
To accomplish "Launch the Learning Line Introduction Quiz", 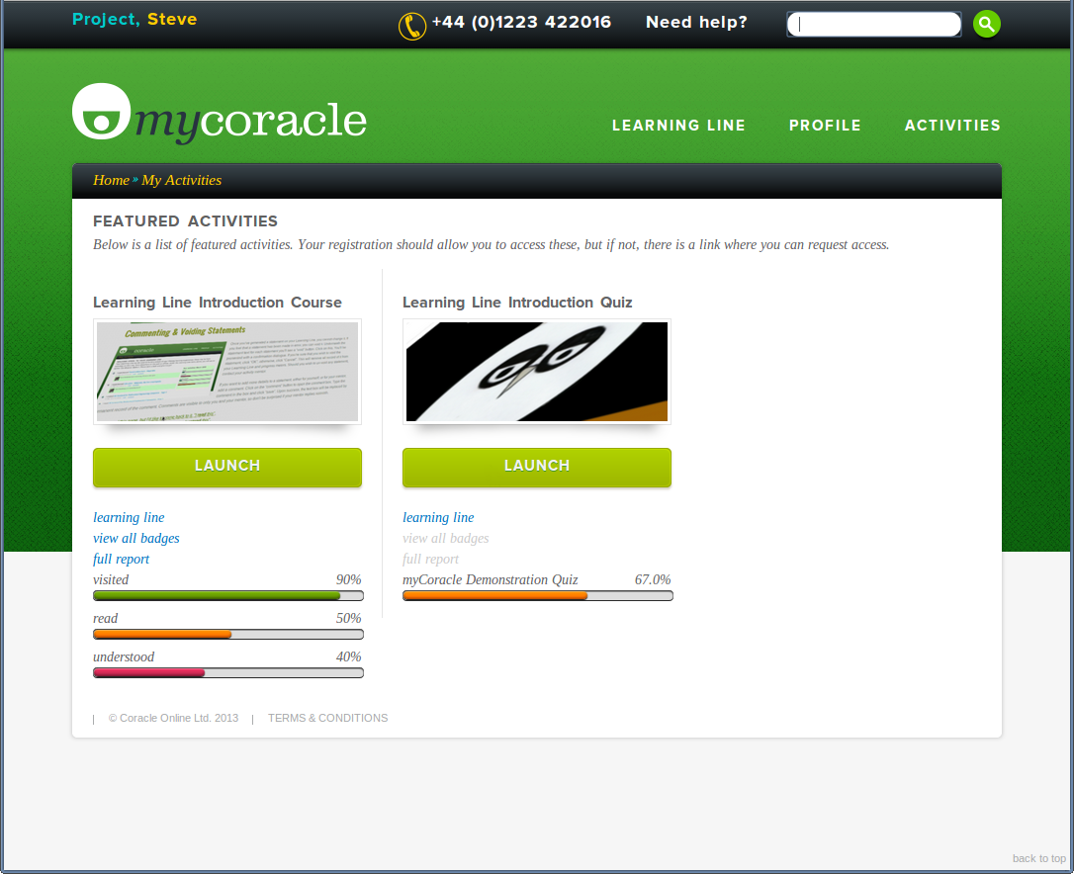I will [537, 467].
